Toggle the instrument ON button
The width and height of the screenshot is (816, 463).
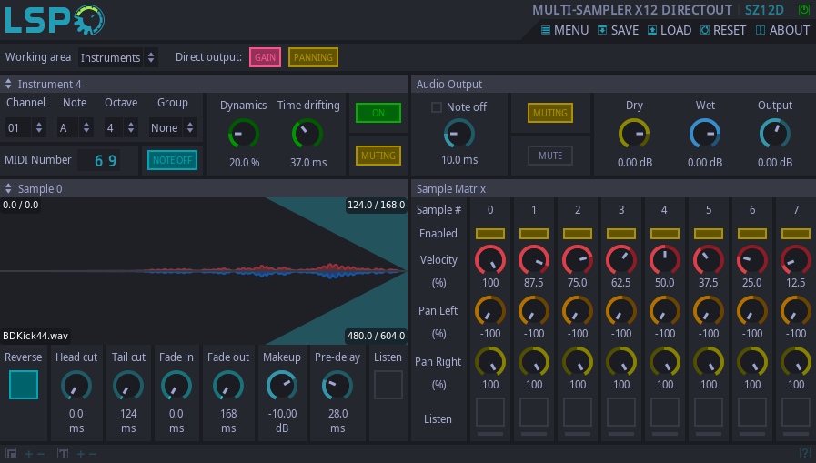[x=378, y=113]
